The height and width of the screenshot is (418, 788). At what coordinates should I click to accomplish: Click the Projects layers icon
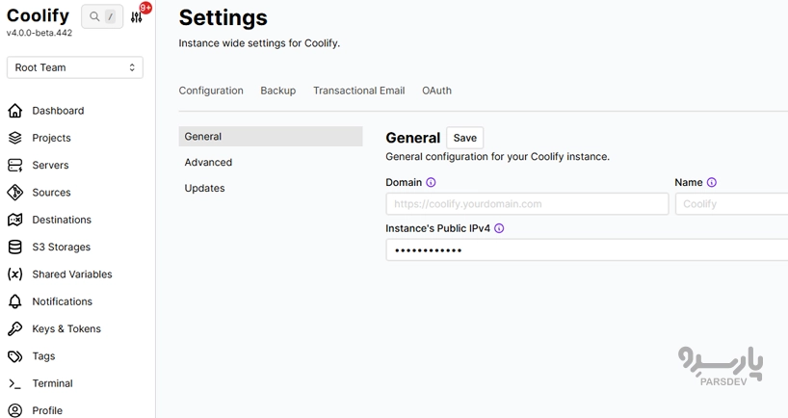pyautogui.click(x=14, y=138)
